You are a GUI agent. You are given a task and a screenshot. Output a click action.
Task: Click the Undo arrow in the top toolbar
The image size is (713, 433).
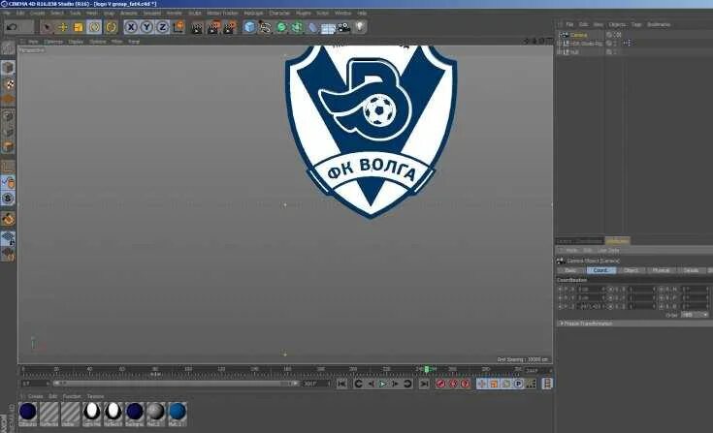[x=13, y=27]
